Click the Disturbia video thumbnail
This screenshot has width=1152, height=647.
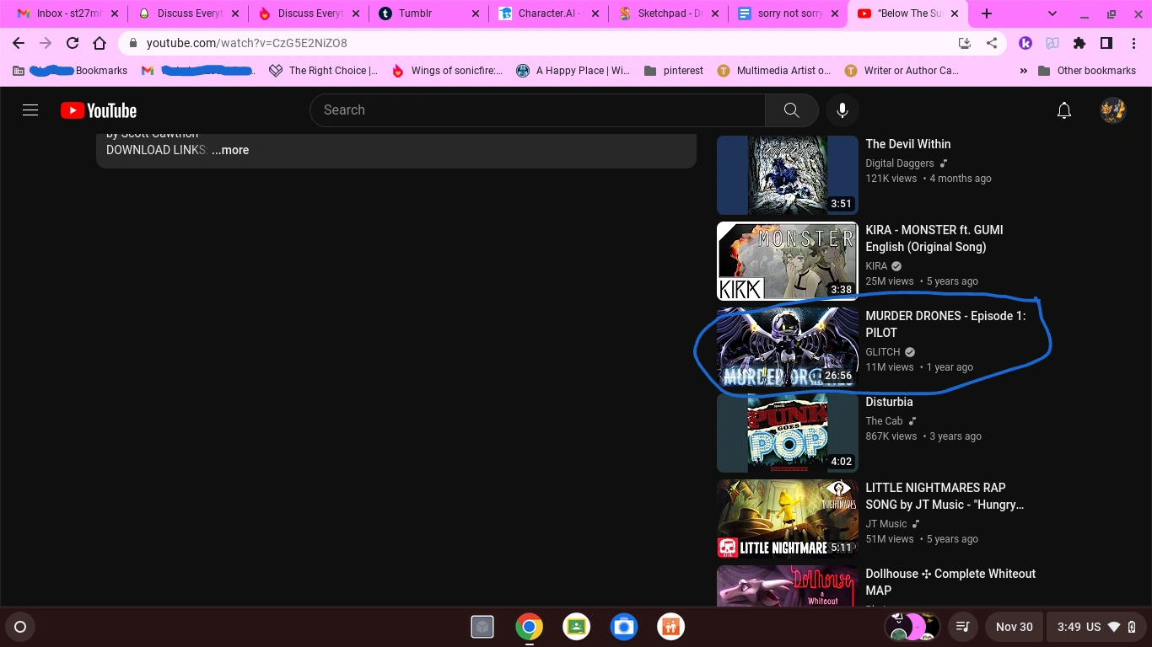[786, 432]
